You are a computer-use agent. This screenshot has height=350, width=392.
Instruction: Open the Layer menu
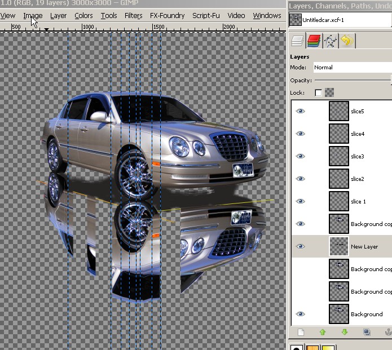(58, 16)
